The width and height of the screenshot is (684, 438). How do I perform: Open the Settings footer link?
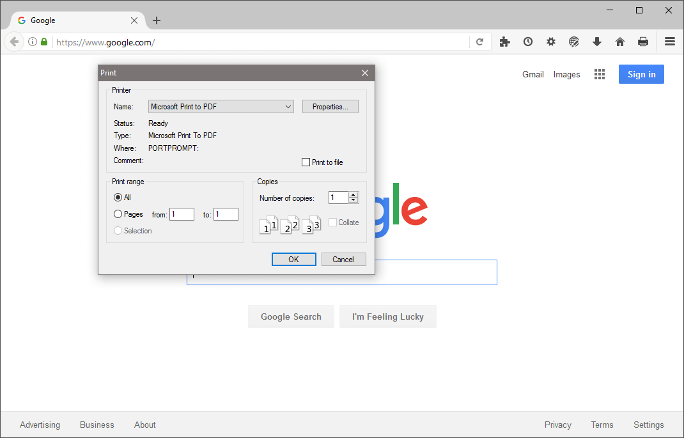pyautogui.click(x=649, y=425)
